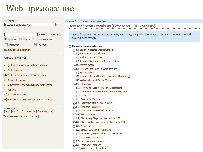Expand the '(13) Carbons' tree node
The width and height of the screenshot is (203, 152).
(x=74, y=96)
